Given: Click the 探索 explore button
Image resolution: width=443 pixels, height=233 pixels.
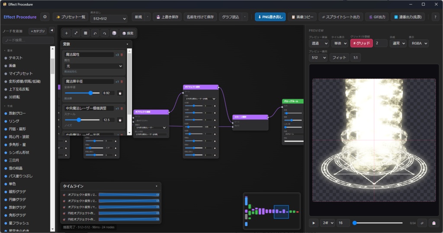Looking at the screenshot, I should (x=128, y=33).
